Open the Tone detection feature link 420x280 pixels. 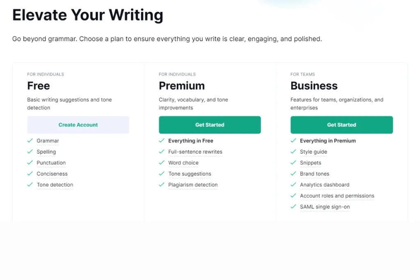[x=55, y=185]
